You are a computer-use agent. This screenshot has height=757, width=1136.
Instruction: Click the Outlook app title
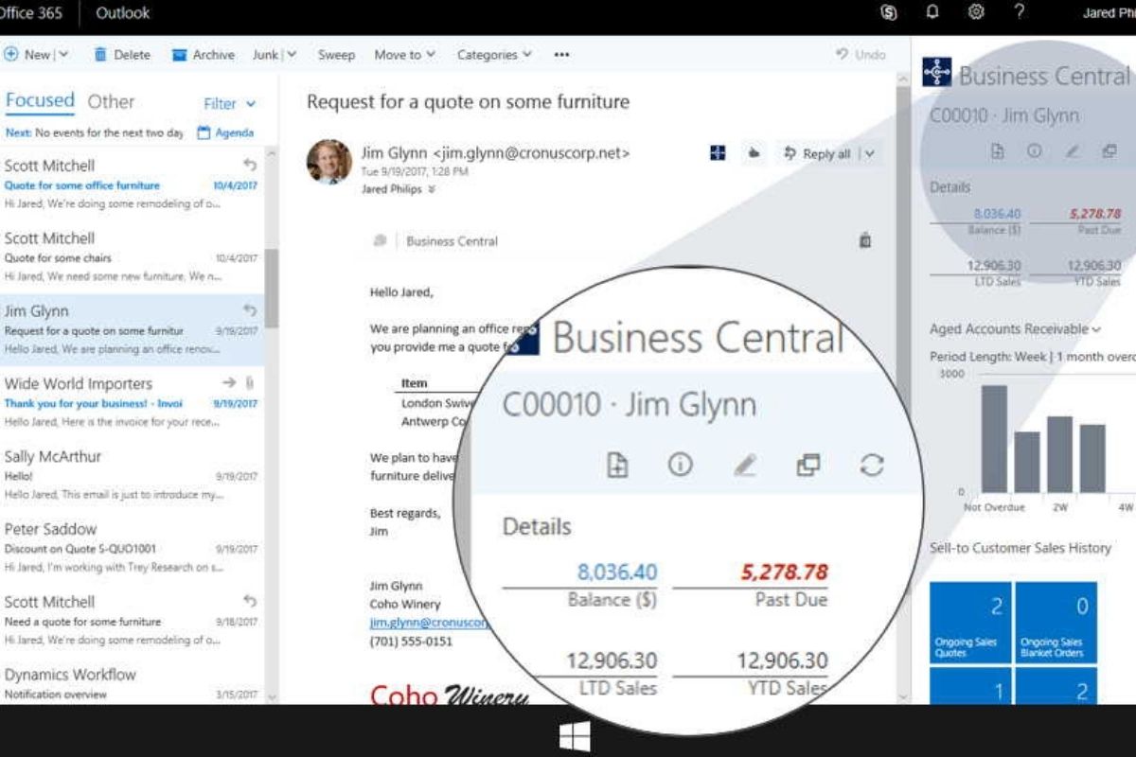click(123, 13)
